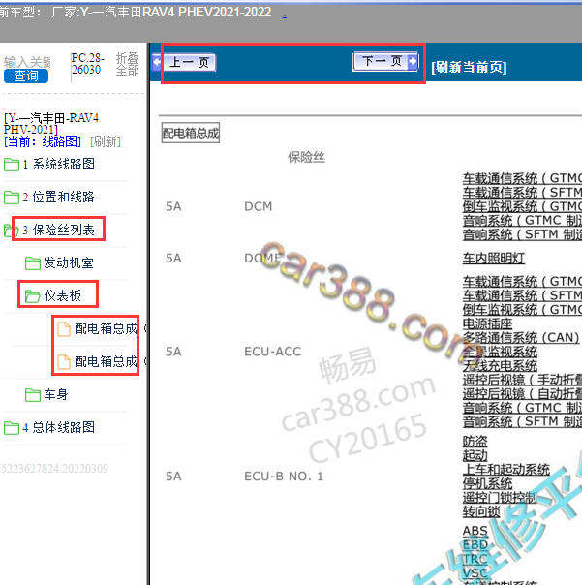Screen dimensions: 582x585
Task: Go to next page with 下一页
Action: (x=385, y=61)
